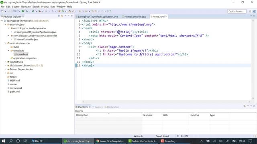Place the cursor on the line 8 div class="page-content" tag

point(111,47)
